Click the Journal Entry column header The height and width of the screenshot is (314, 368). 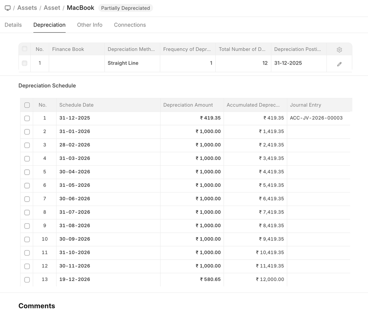[319, 105]
